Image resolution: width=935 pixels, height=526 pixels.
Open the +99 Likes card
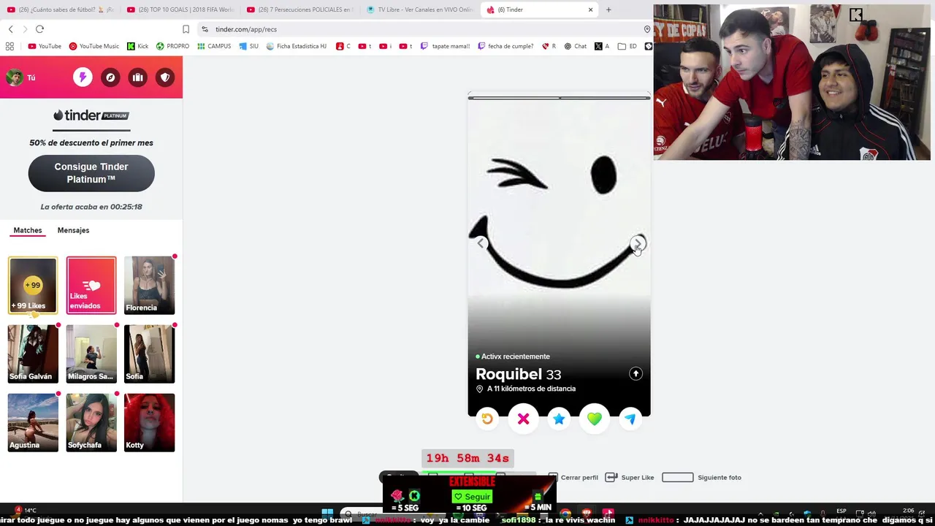coord(33,286)
